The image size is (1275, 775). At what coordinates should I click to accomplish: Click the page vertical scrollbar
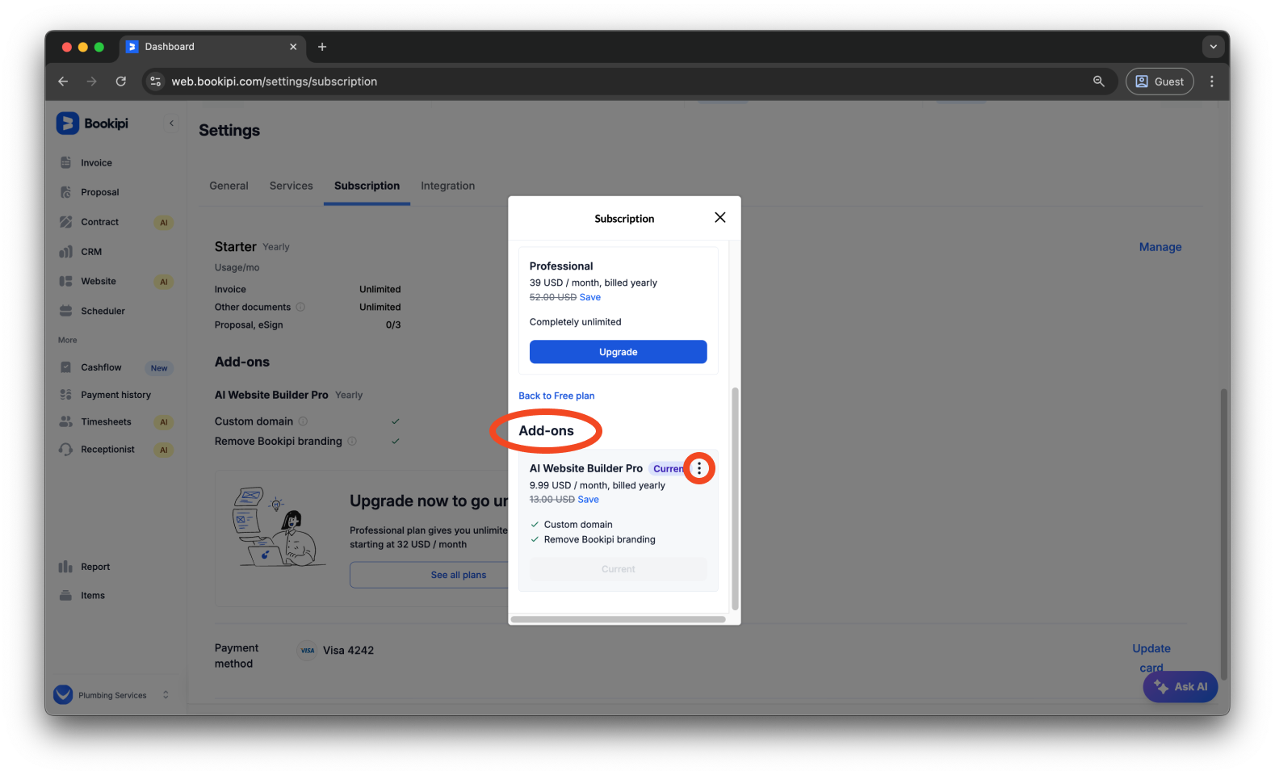point(1224,534)
